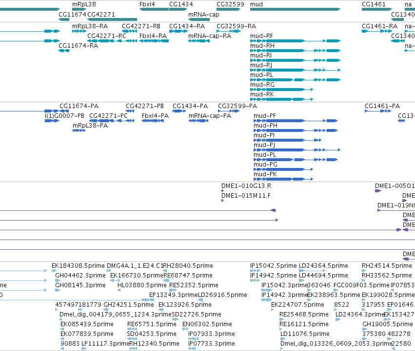
Task: Click the Fbxl4-RA transcript label
Action: point(153,36)
